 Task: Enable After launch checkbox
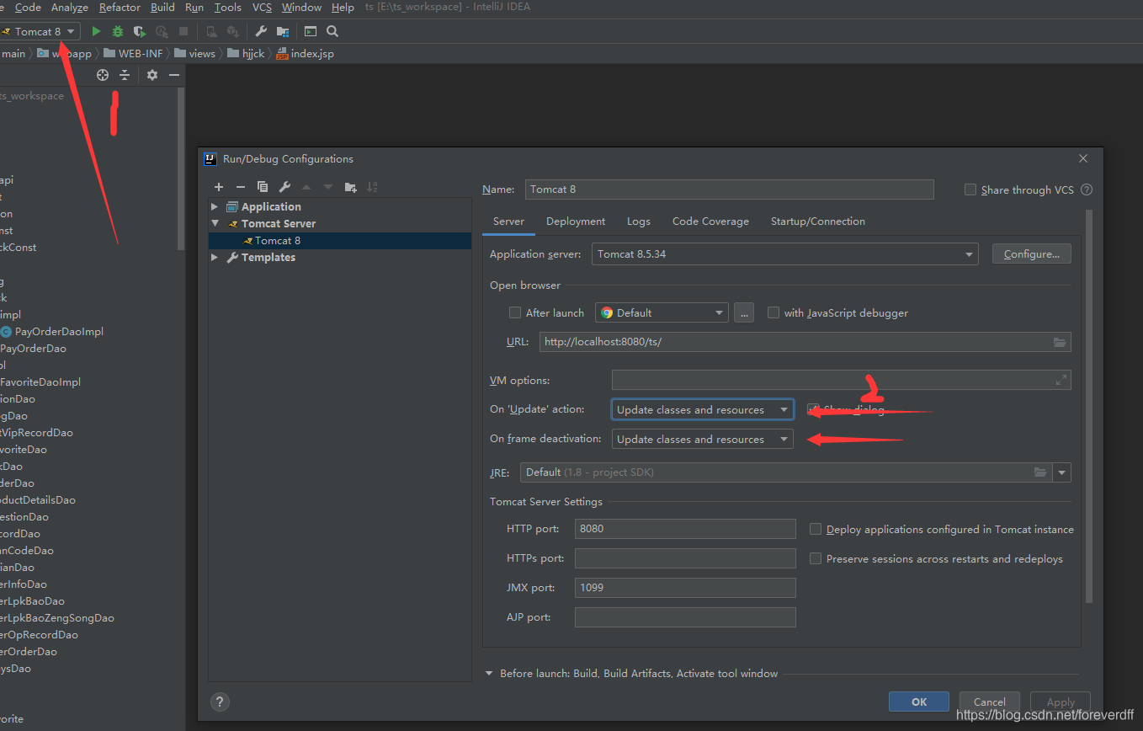[x=515, y=312]
